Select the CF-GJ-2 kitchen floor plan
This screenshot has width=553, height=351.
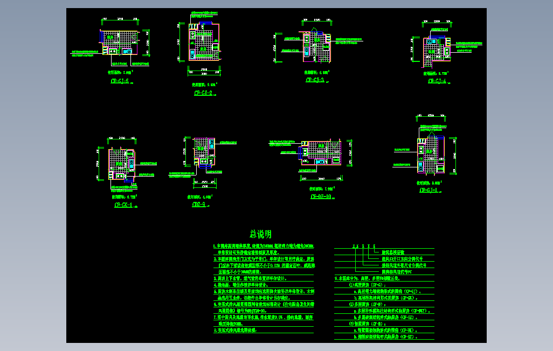(x=204, y=41)
